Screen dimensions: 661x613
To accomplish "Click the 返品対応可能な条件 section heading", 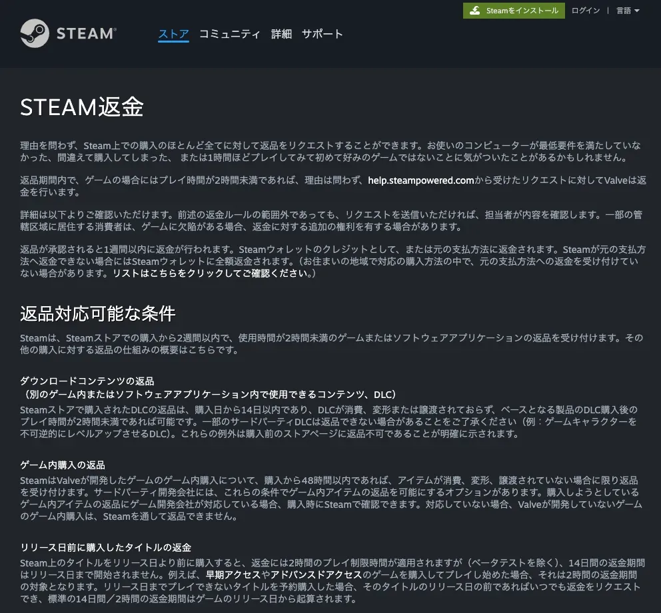I will coord(97,313).
